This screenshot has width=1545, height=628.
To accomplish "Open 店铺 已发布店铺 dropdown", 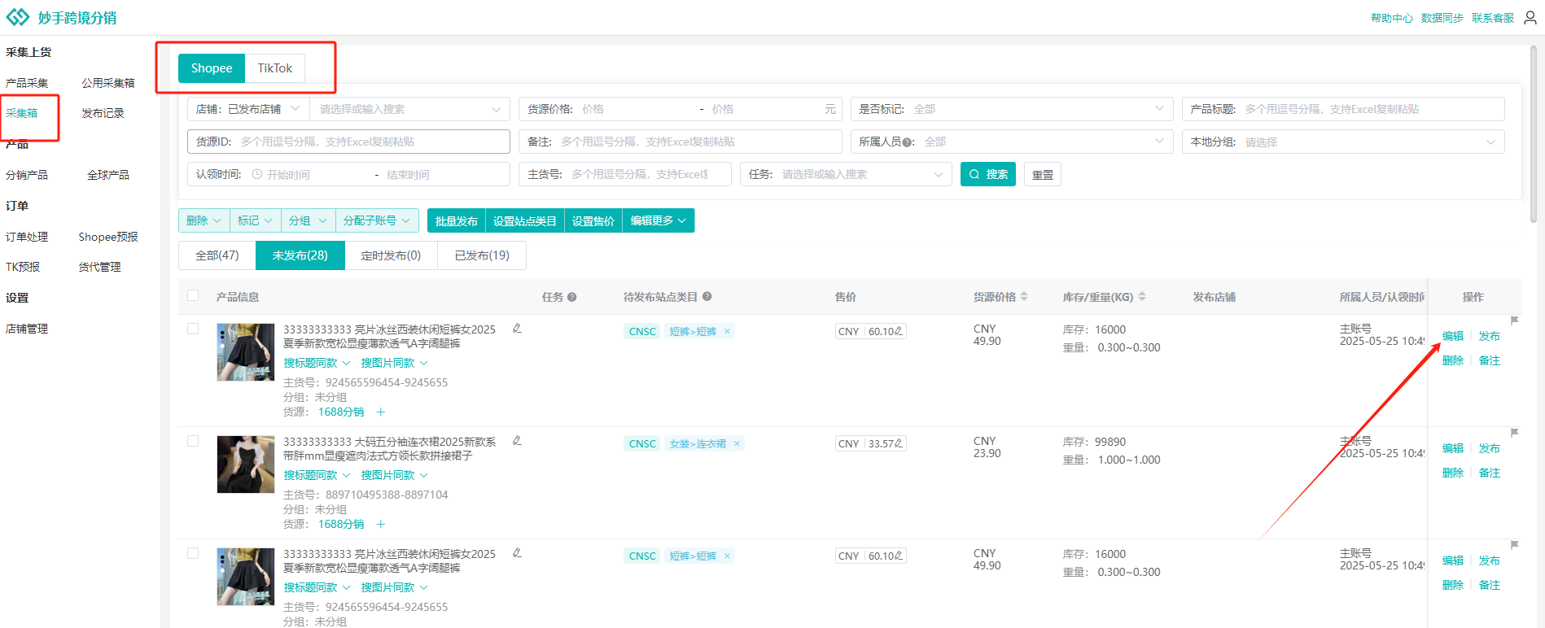I will click(x=248, y=109).
